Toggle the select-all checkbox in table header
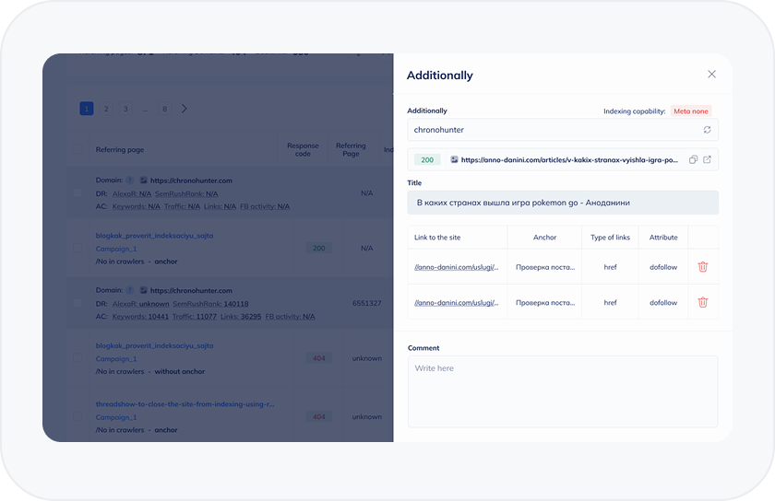Image resolution: width=775 pixels, height=501 pixels. [x=77, y=149]
